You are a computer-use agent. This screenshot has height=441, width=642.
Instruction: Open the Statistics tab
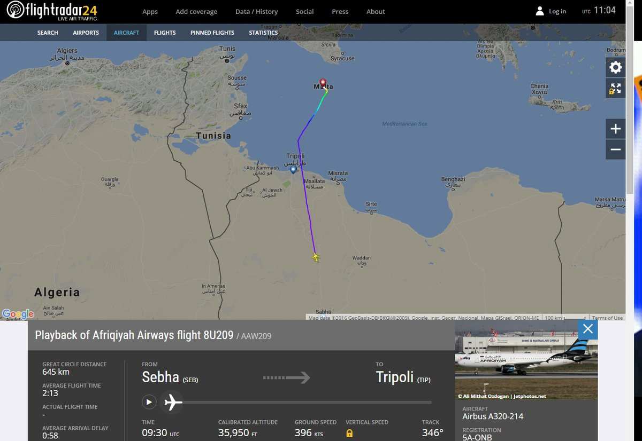pos(264,33)
